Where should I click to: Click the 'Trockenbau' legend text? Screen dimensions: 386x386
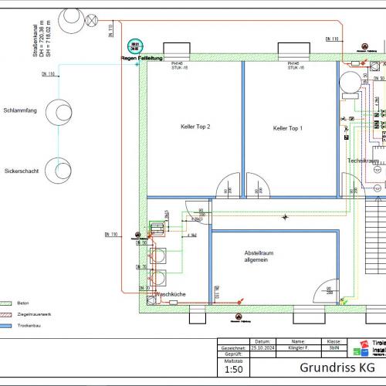pyautogui.click(x=29, y=326)
